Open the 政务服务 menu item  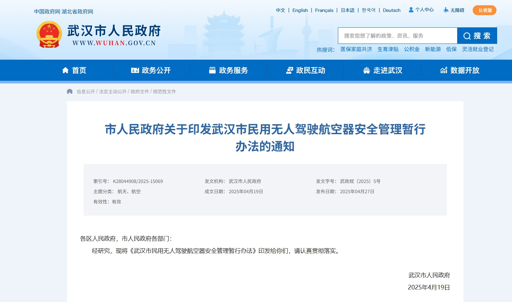coord(233,70)
